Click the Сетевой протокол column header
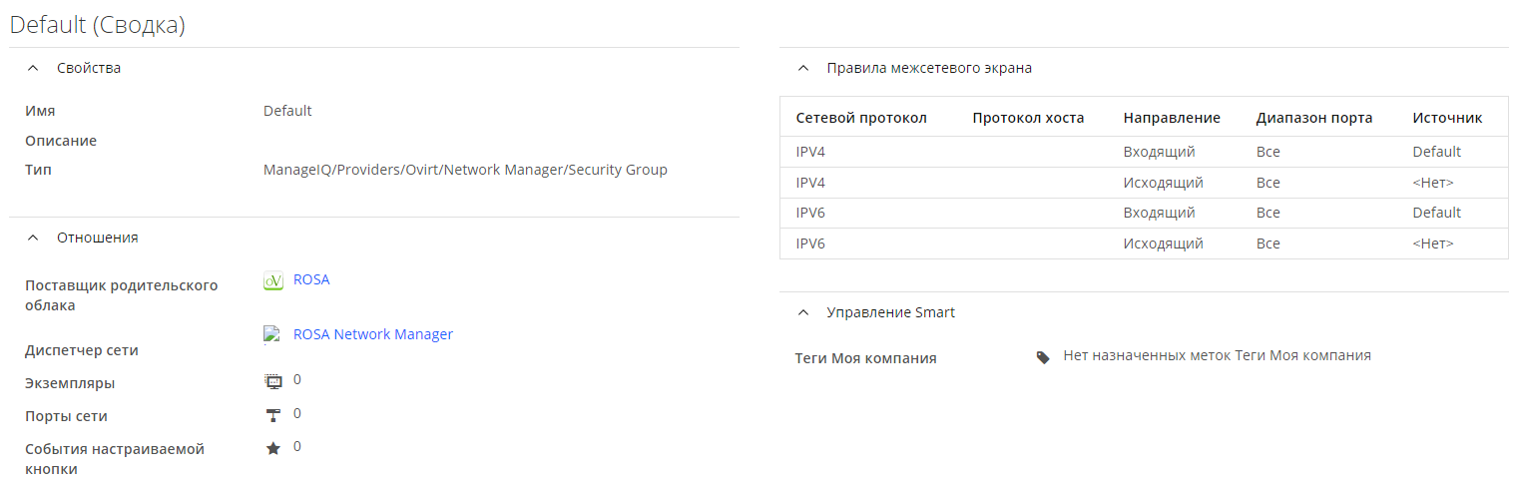This screenshot has height=486, width=1517. click(861, 118)
